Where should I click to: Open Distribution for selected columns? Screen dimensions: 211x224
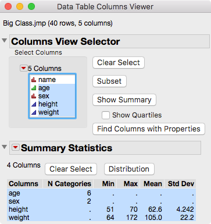click(x=129, y=169)
